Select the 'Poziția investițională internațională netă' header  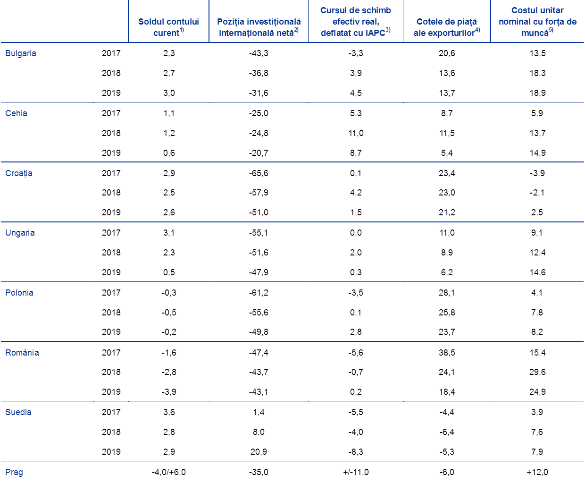[259, 27]
